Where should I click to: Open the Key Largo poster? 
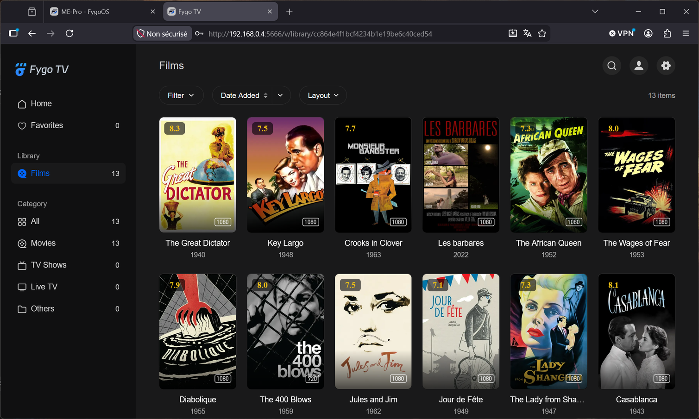pos(285,175)
